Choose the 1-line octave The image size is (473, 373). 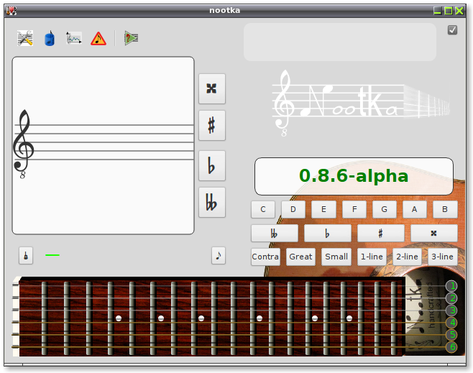(372, 257)
